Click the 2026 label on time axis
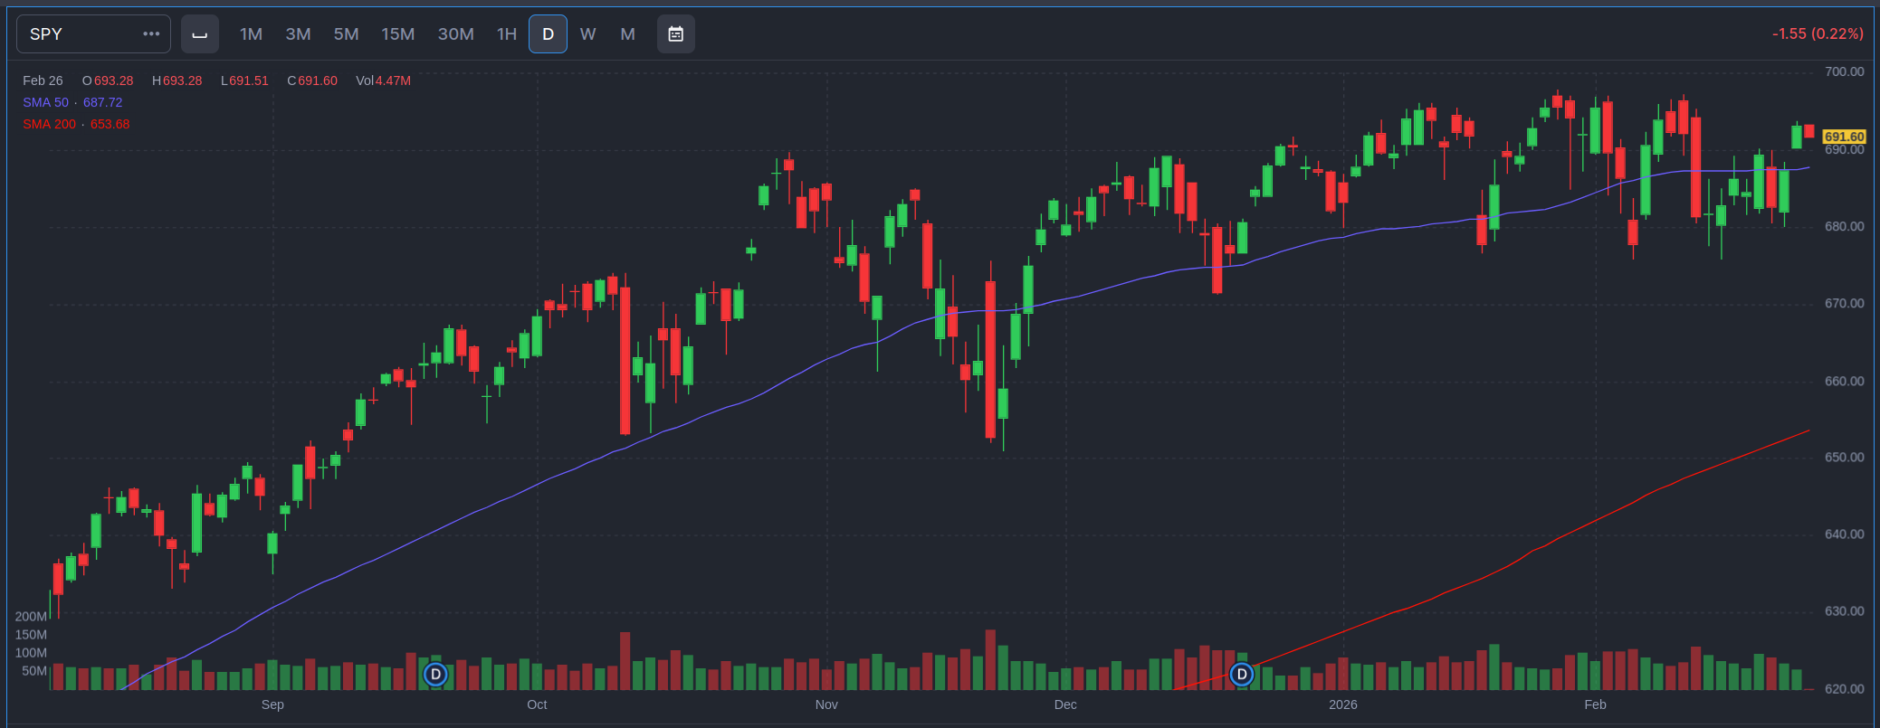 (1342, 704)
